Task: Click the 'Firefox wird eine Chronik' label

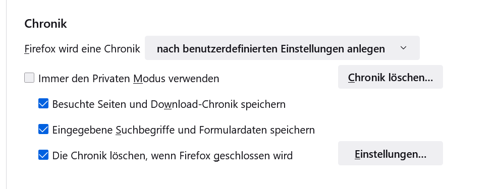Action: click(x=82, y=49)
